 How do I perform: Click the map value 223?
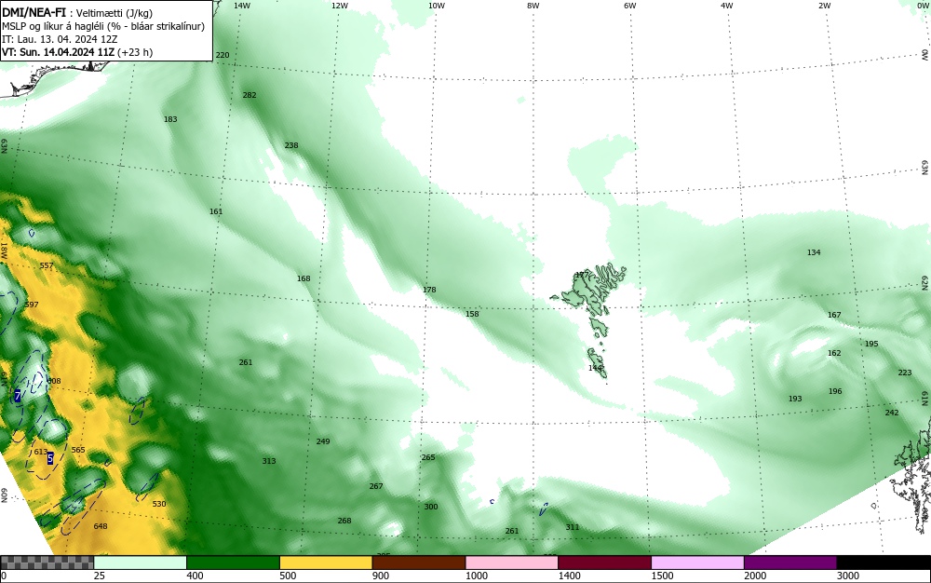click(904, 373)
